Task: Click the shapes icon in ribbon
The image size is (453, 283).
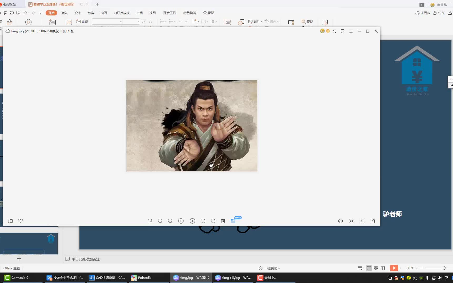Action: pyautogui.click(x=241, y=22)
